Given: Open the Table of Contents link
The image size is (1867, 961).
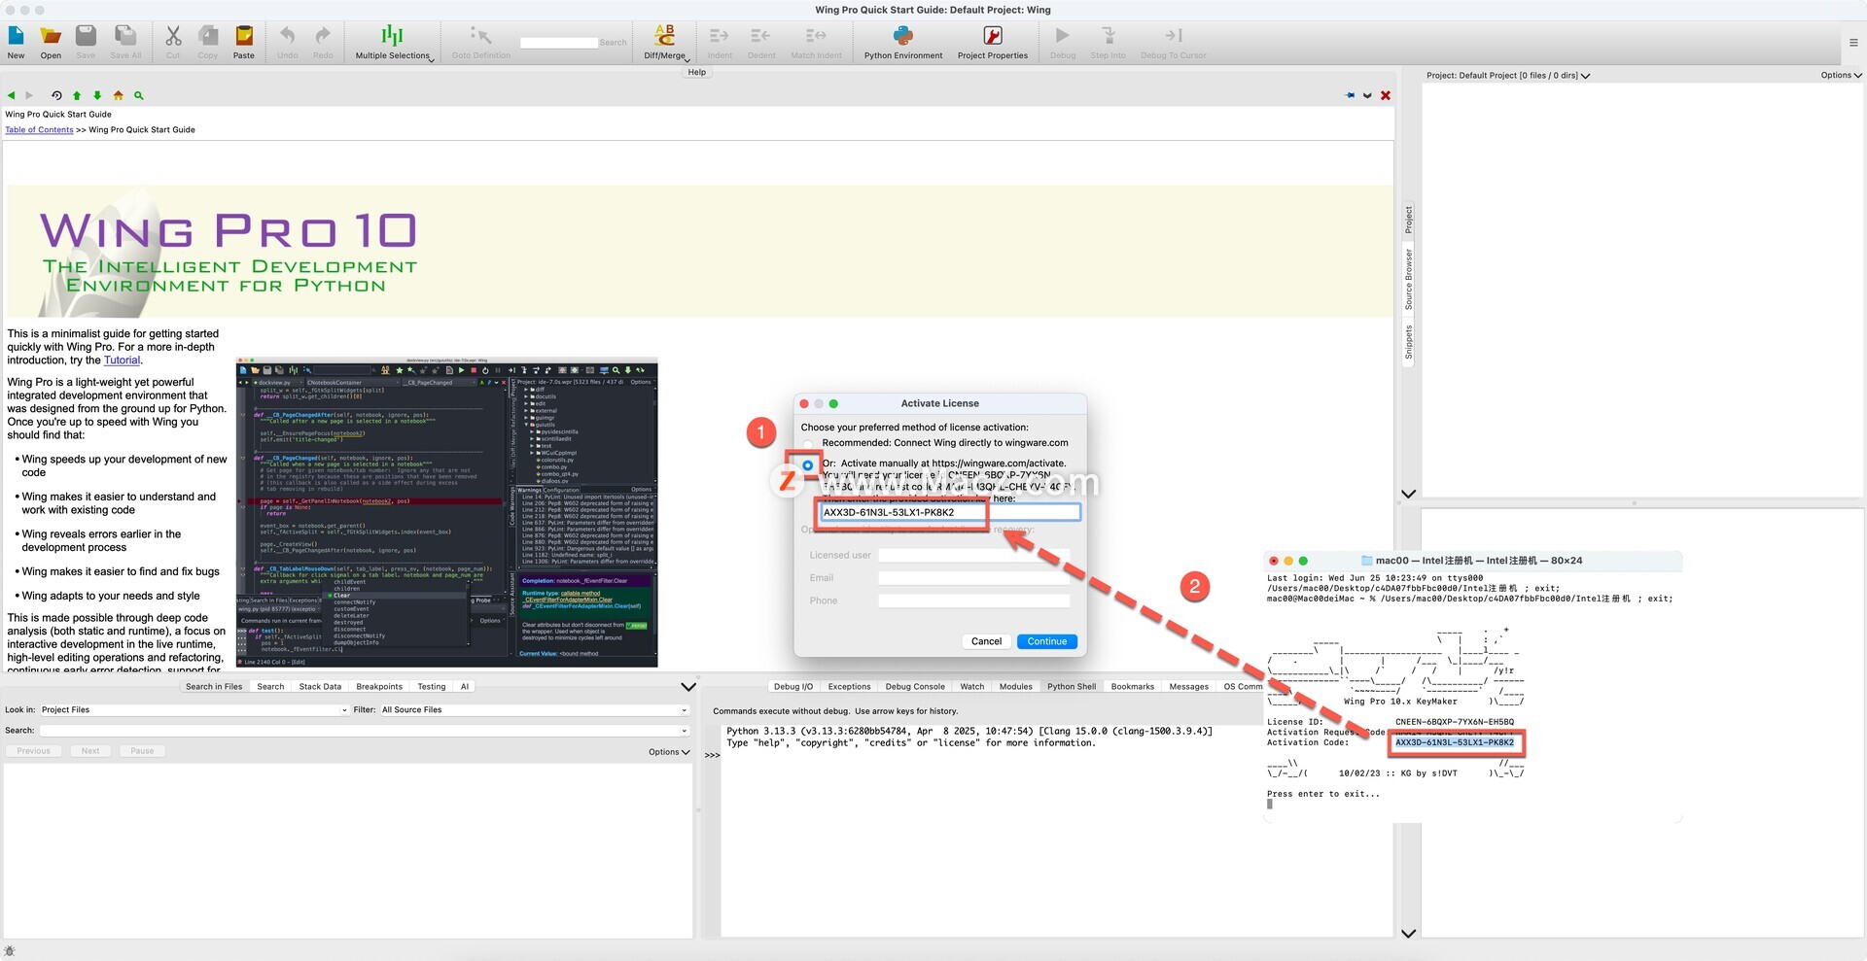Looking at the screenshot, I should coord(39,130).
